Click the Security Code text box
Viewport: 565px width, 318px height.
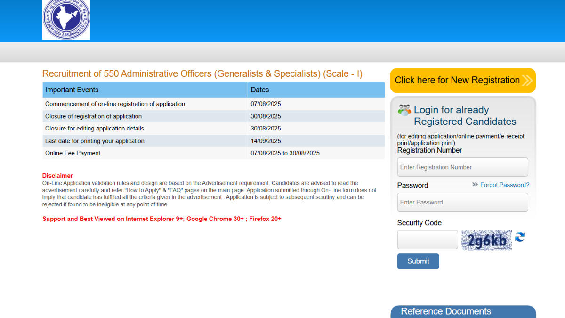428,240
